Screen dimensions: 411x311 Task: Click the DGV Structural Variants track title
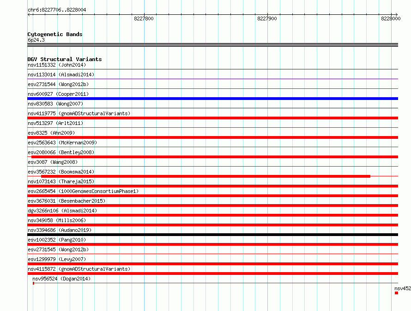[65, 59]
